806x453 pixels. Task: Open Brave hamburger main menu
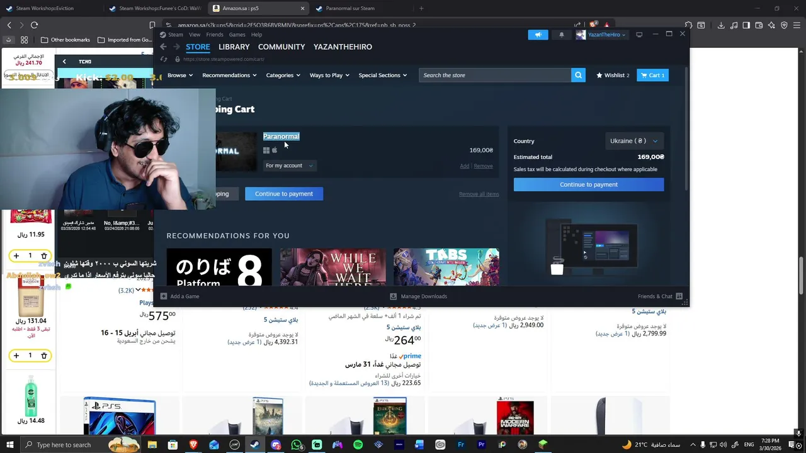click(x=797, y=25)
